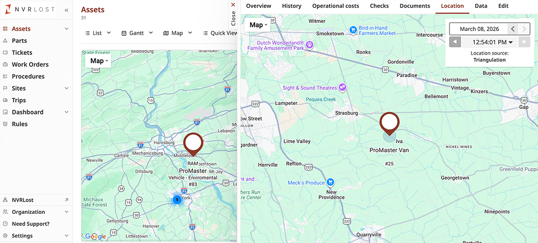
Task: Click the Bird-in-Hand Farmers Market marker
Action: [353, 30]
